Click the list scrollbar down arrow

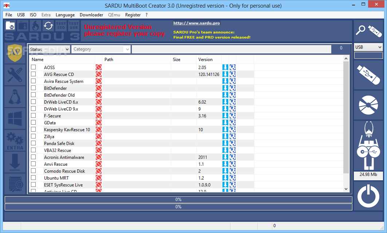coord(346,189)
